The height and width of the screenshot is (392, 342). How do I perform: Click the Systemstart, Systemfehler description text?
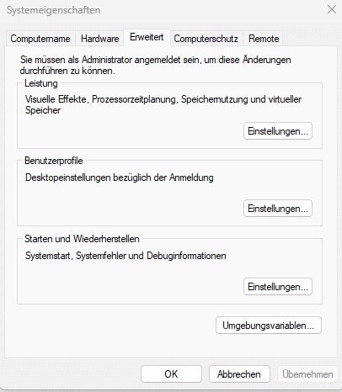(x=126, y=256)
